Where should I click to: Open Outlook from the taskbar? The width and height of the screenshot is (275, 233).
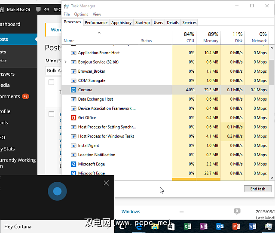coord(220,226)
